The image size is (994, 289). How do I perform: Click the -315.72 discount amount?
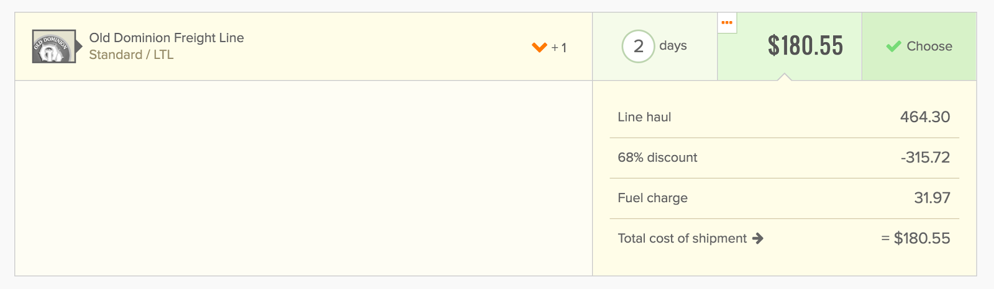point(925,158)
